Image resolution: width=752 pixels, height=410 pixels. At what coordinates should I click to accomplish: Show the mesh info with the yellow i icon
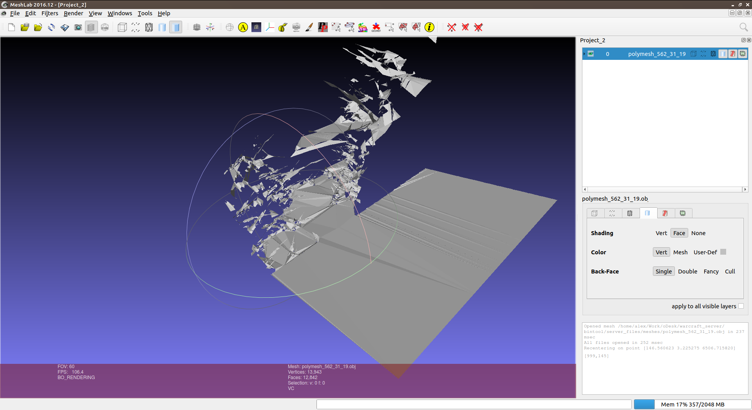click(430, 27)
